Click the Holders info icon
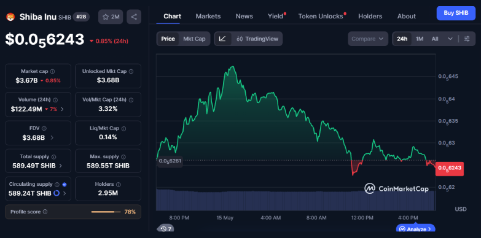Image resolution: width=481 pixels, height=238 pixels. (x=119, y=185)
